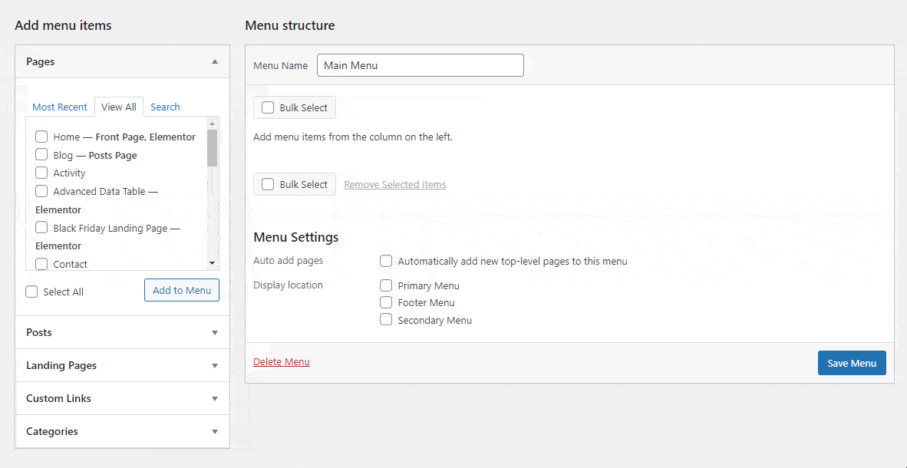The width and height of the screenshot is (907, 468).
Task: Tick the Blog Posts Page checkbox
Action: 41,155
